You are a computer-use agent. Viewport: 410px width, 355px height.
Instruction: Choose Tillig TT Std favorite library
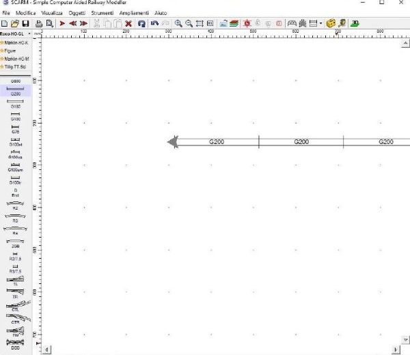15,67
